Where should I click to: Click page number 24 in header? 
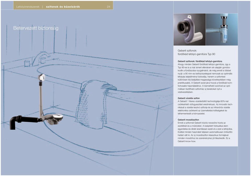(x=109, y=7)
